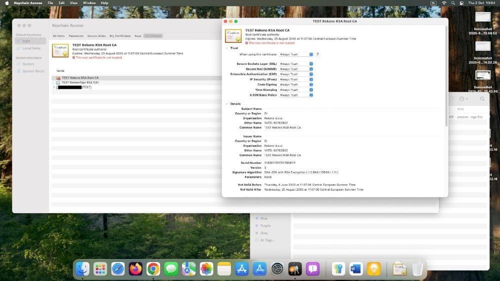Open Time Stamping trust dropdown
500x281 pixels.
[x=296, y=90]
